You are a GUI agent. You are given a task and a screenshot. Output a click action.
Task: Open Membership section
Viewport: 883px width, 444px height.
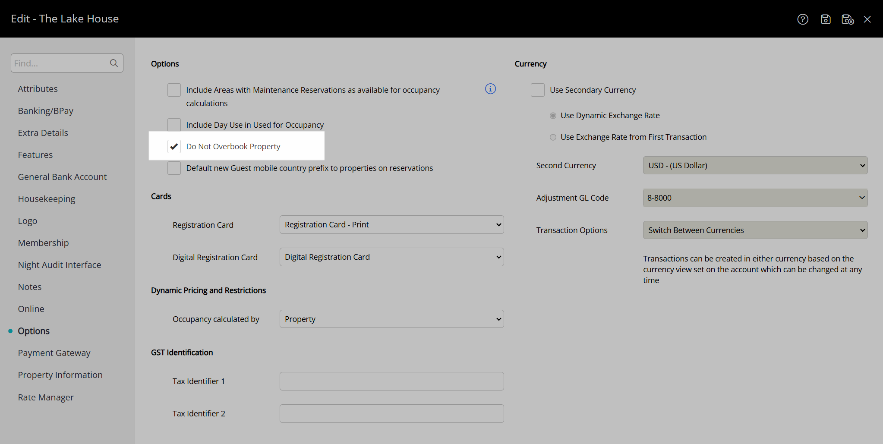[44, 243]
